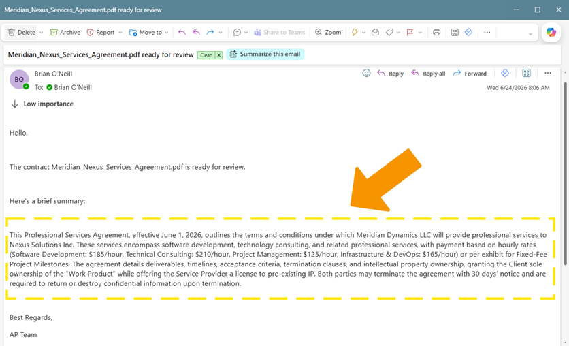Image resolution: width=569 pixels, height=346 pixels.
Task: Open message header More actions ellipsis
Action: pos(548,74)
